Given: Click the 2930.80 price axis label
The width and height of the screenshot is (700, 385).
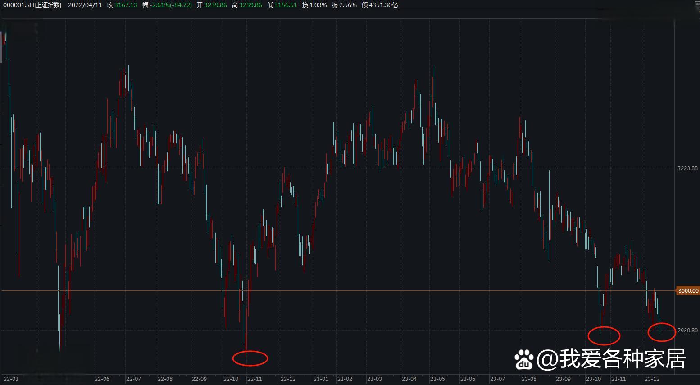Looking at the screenshot, I should pyautogui.click(x=687, y=331).
